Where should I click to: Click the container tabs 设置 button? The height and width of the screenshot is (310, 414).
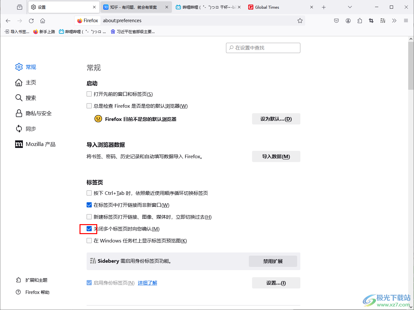(x=276, y=283)
